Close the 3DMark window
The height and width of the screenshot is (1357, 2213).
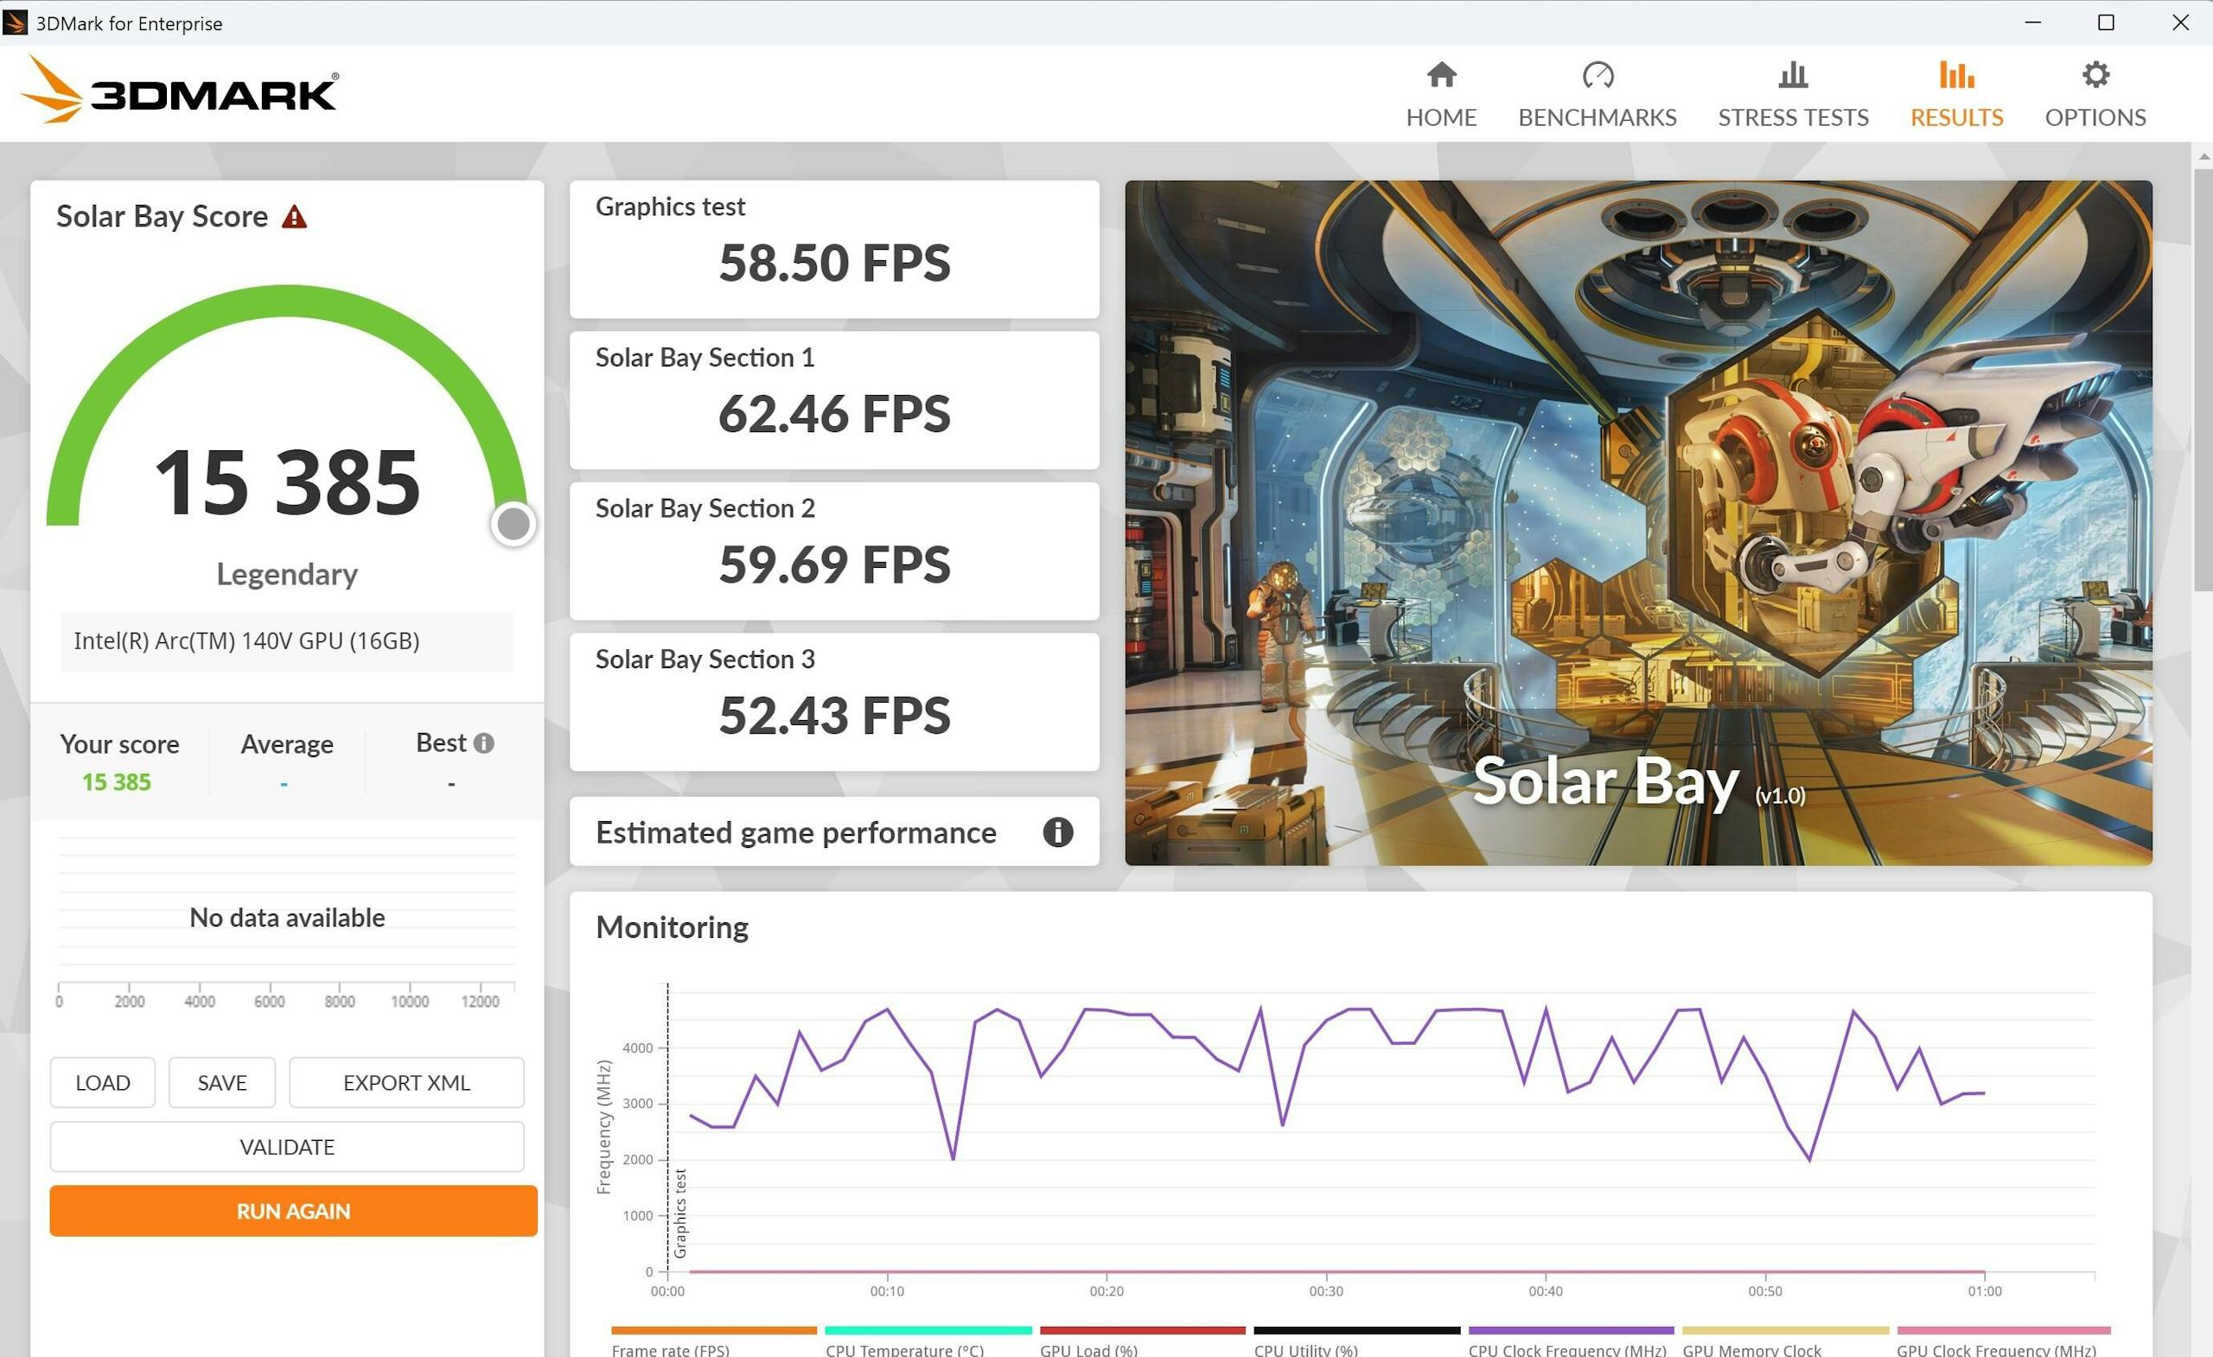[x=2180, y=22]
